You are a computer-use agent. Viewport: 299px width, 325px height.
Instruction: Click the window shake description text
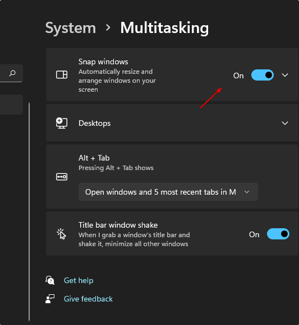click(x=134, y=239)
